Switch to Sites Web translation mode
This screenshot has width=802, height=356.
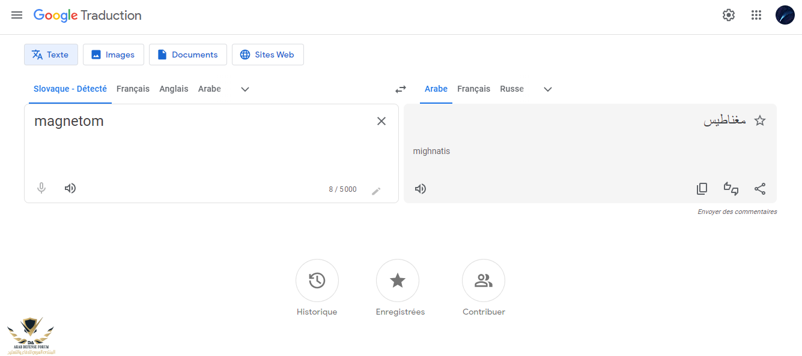click(268, 55)
